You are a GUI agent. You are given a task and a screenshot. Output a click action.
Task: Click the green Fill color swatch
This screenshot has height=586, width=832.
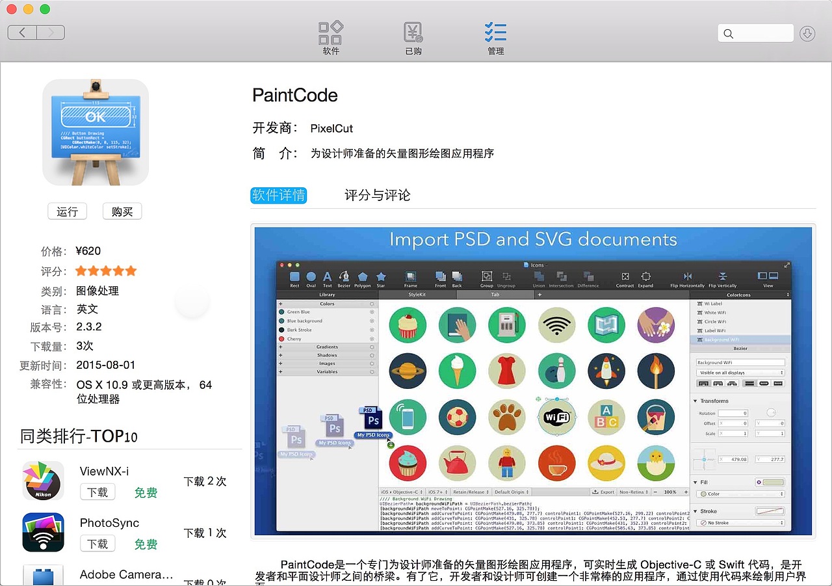(773, 483)
